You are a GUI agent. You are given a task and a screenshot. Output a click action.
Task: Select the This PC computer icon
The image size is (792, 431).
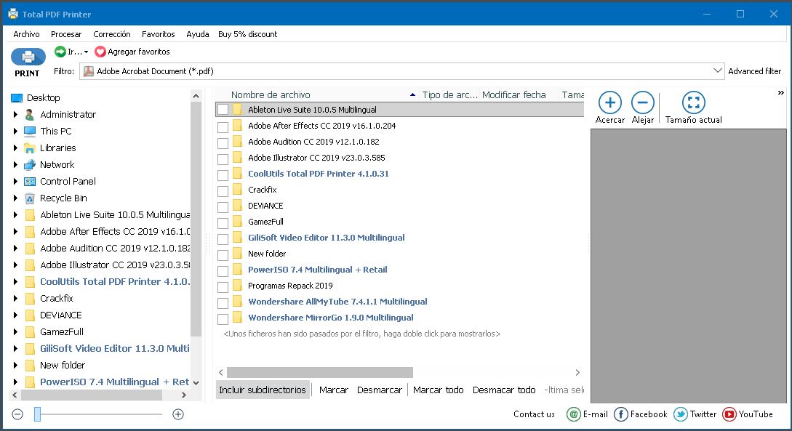(x=30, y=132)
